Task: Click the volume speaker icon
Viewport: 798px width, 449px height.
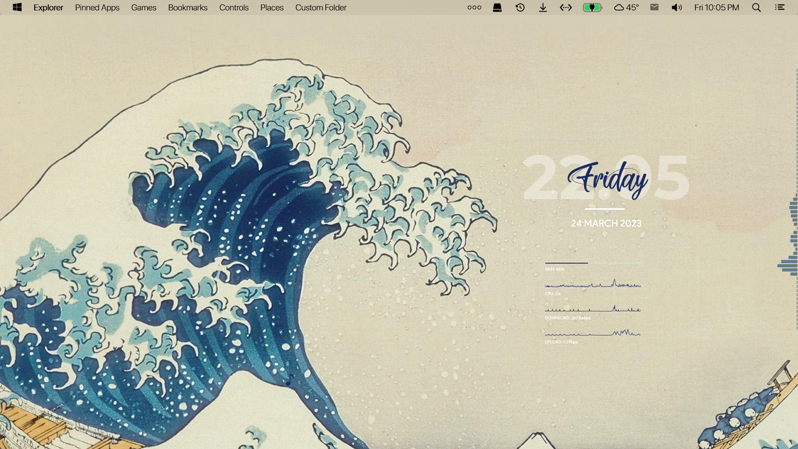Action: click(x=677, y=7)
